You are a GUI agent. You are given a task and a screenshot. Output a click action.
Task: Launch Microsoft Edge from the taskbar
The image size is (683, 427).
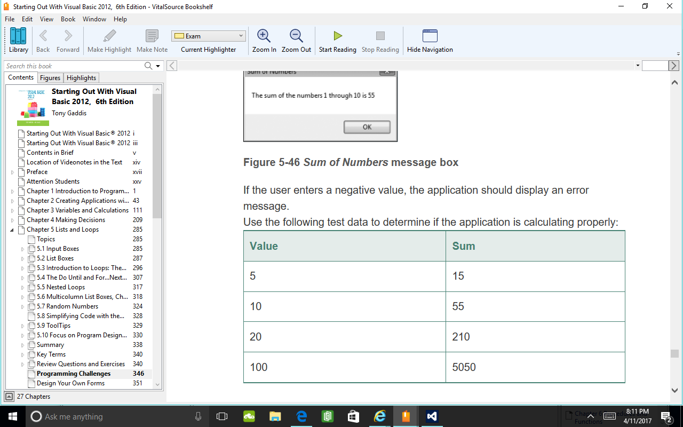301,416
